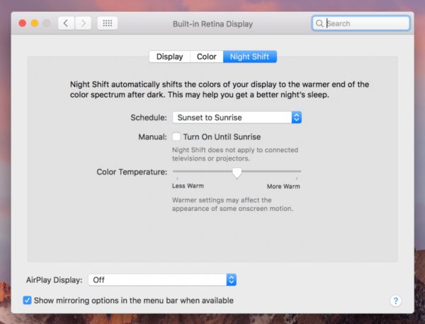Image resolution: width=425 pixels, height=324 pixels.
Task: Click the Manual: label
Action: (152, 137)
